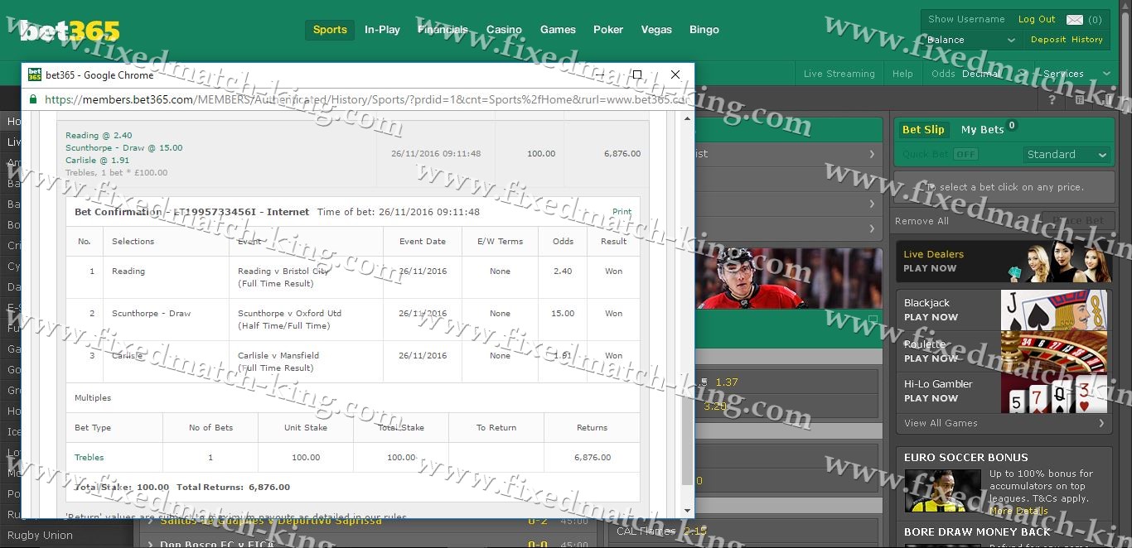
Task: Click popup scrollbar down arrow
Action: pos(687,511)
